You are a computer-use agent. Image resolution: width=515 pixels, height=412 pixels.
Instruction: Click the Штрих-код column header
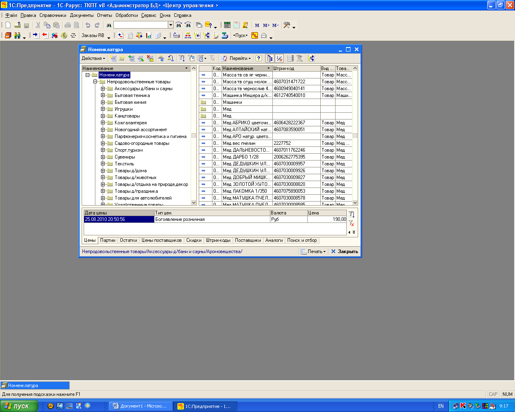296,68
